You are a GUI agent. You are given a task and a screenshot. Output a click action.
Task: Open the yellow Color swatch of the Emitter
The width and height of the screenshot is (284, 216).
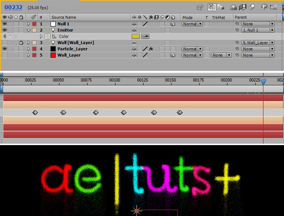135,36
